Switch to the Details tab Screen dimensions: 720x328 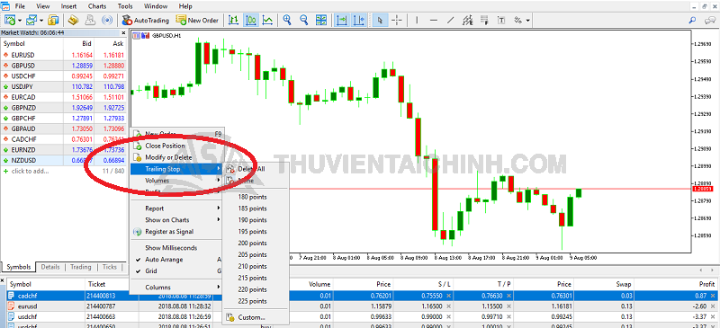[50, 267]
